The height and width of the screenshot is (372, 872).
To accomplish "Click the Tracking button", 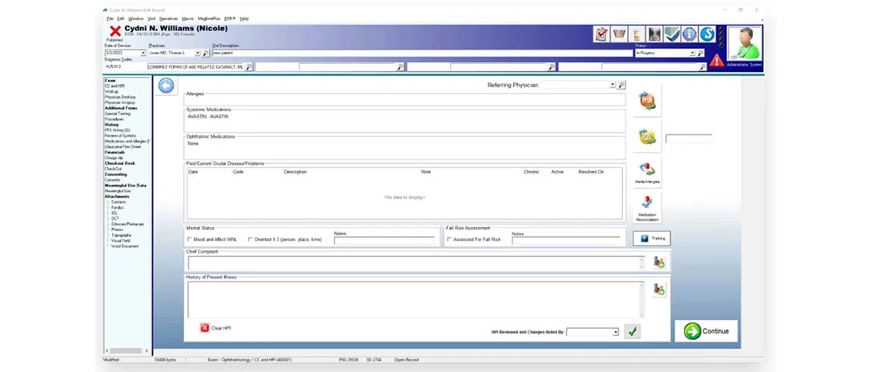I will [x=652, y=238].
